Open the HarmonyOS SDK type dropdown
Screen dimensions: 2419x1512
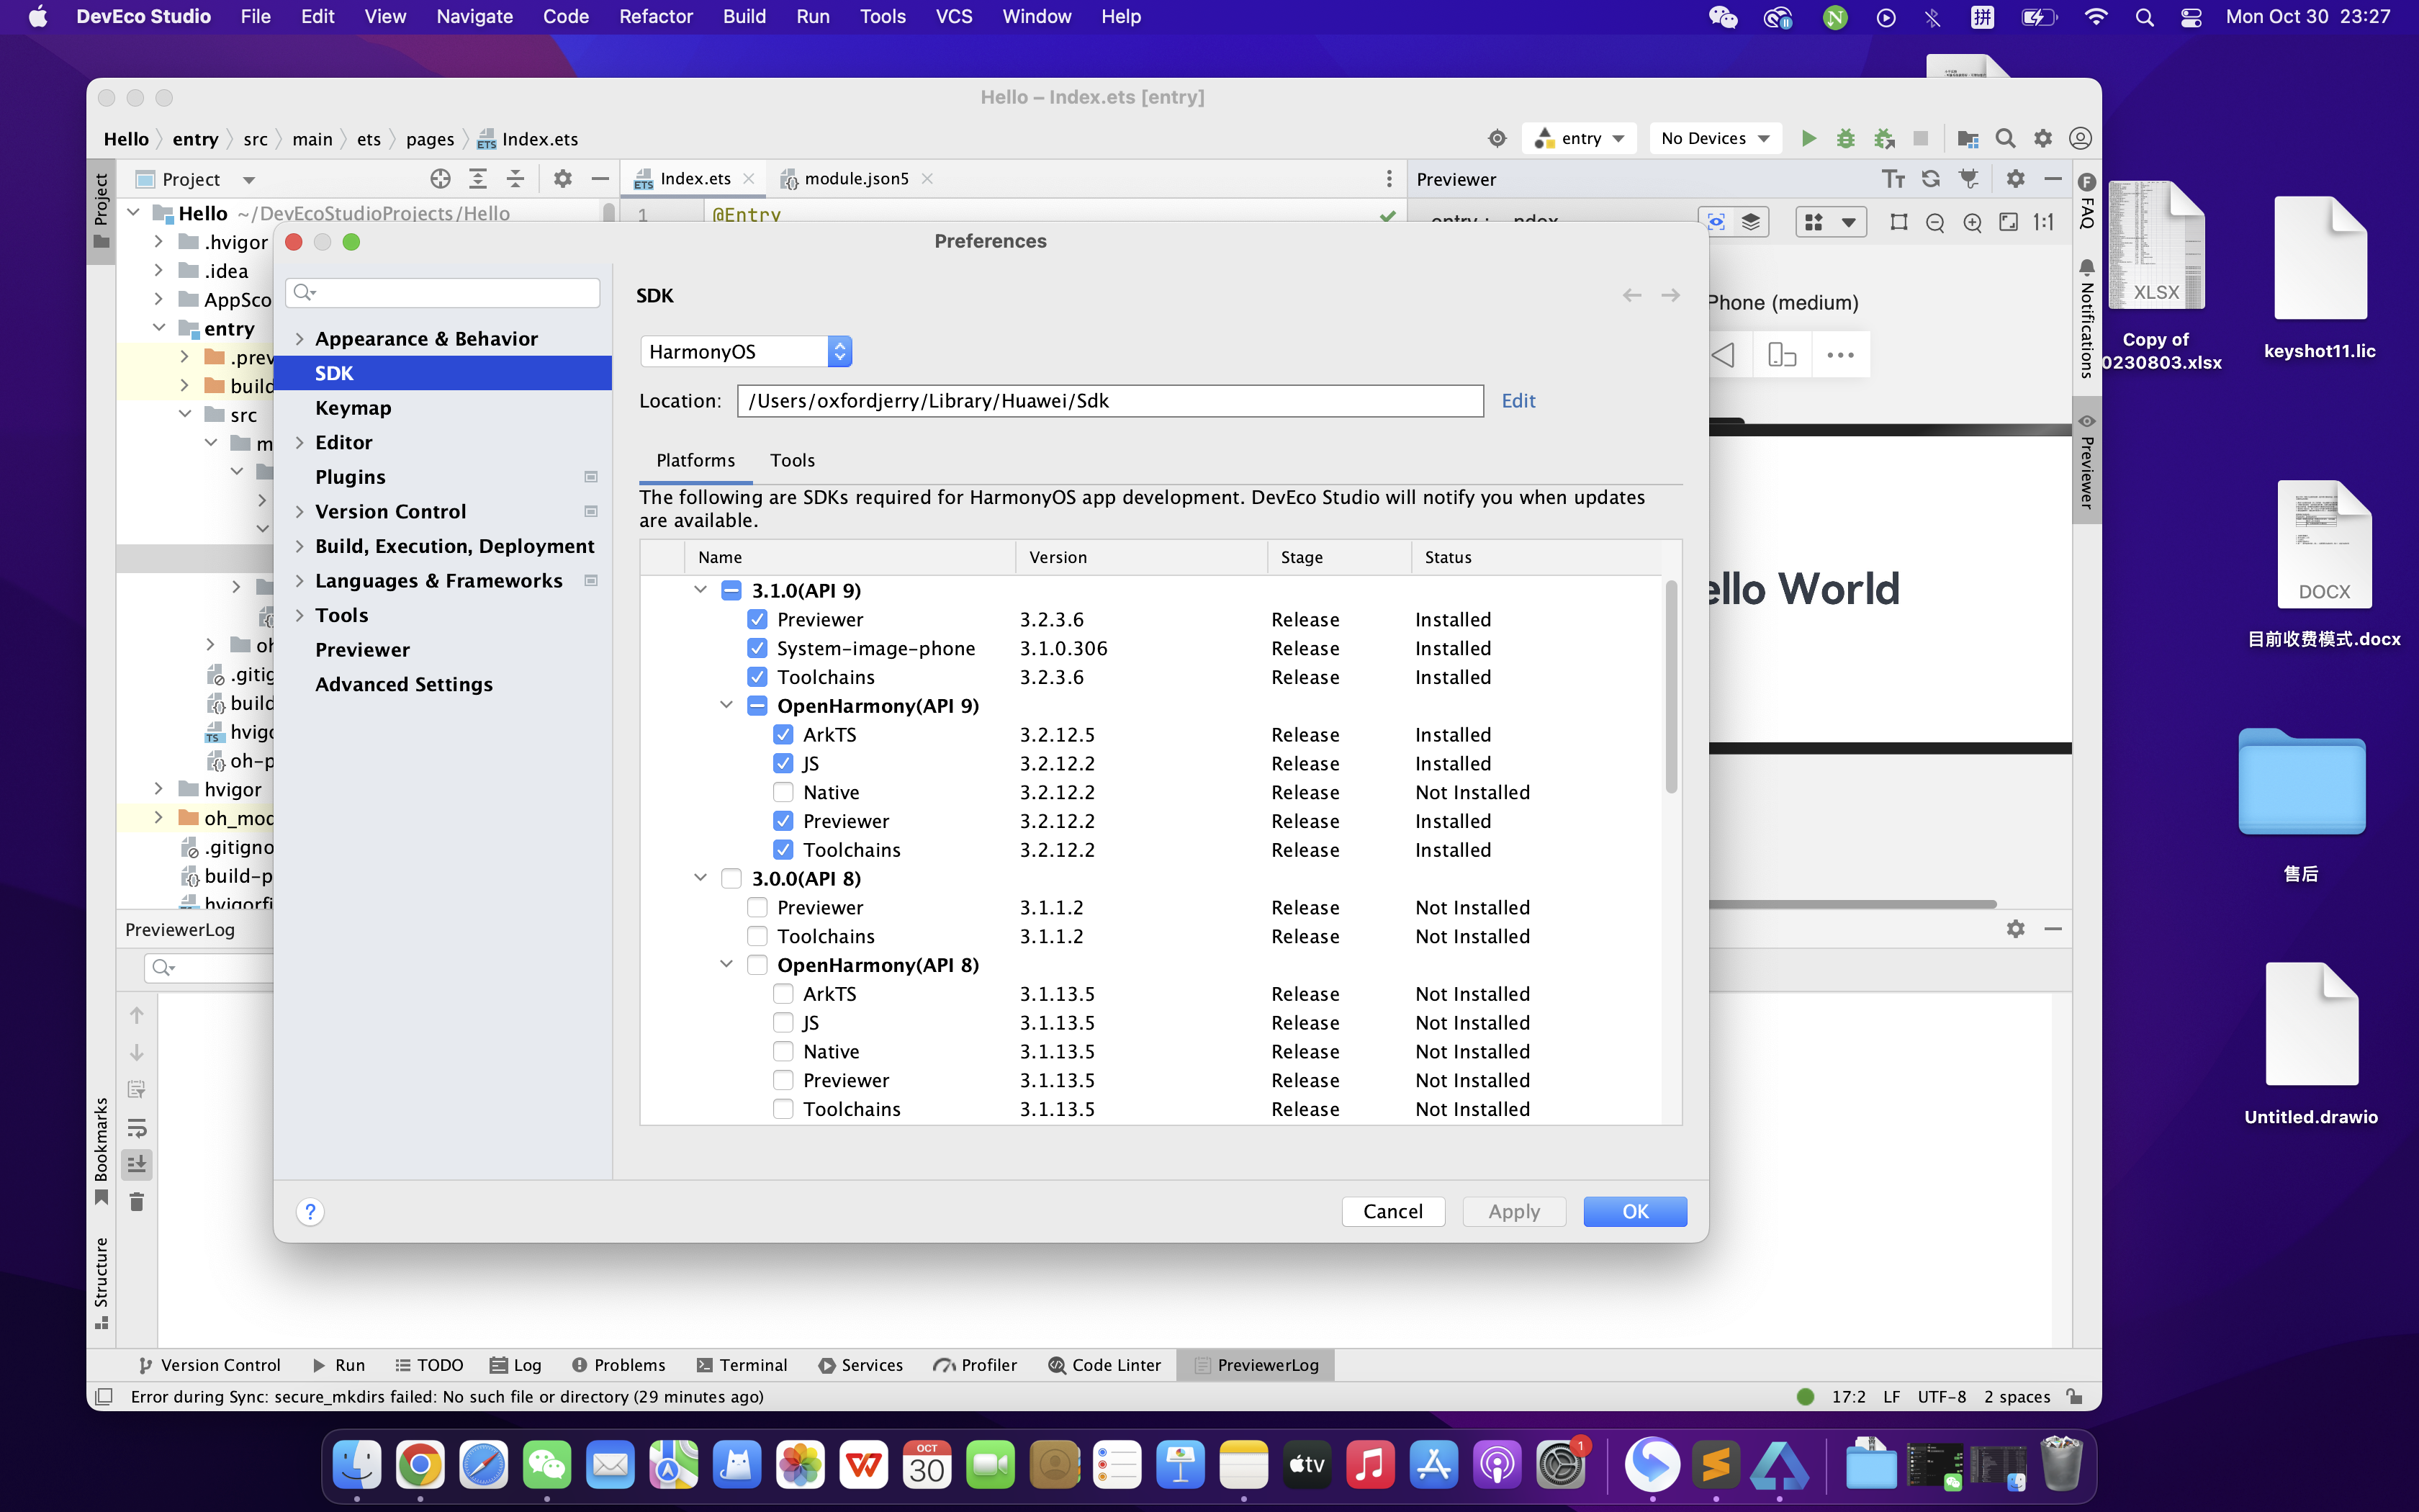click(x=746, y=351)
